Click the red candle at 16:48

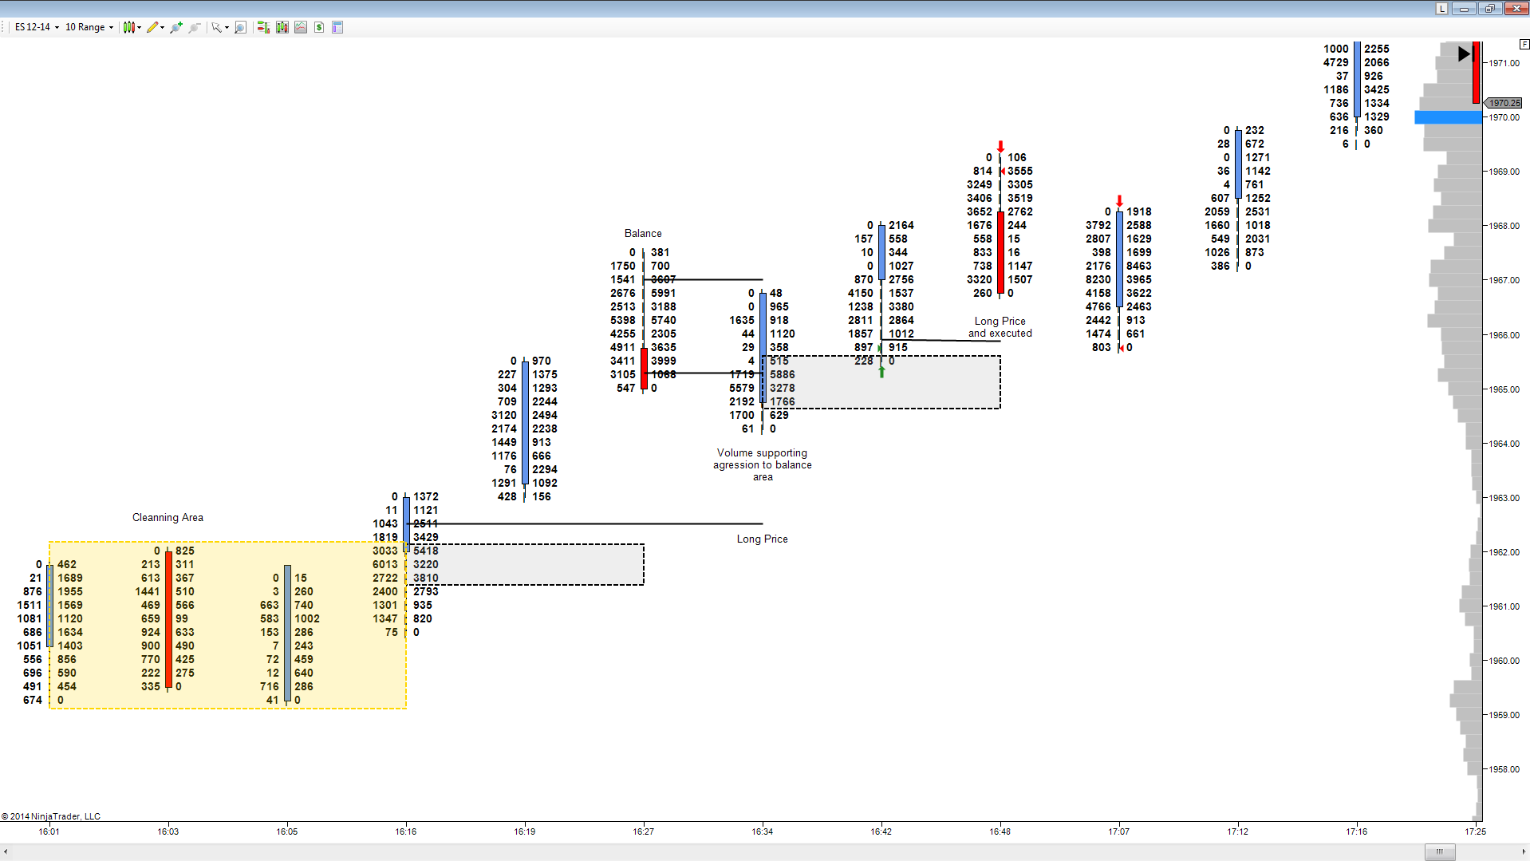coord(1000,252)
